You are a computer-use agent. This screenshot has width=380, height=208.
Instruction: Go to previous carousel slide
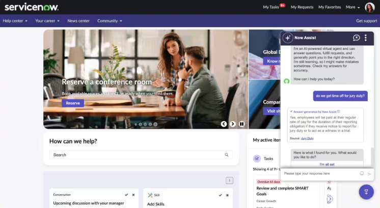(x=224, y=124)
